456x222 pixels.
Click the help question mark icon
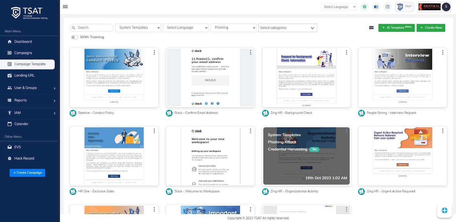pos(388,7)
